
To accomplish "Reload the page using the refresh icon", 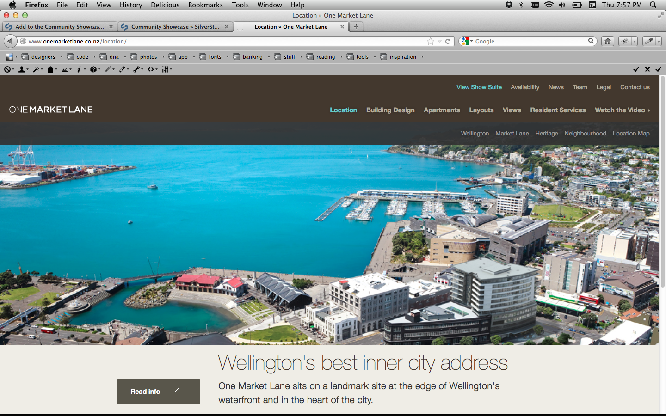I will (448, 41).
